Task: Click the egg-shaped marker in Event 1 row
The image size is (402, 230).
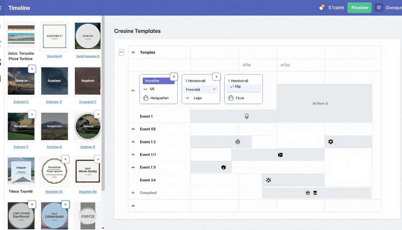Action: click(x=247, y=116)
